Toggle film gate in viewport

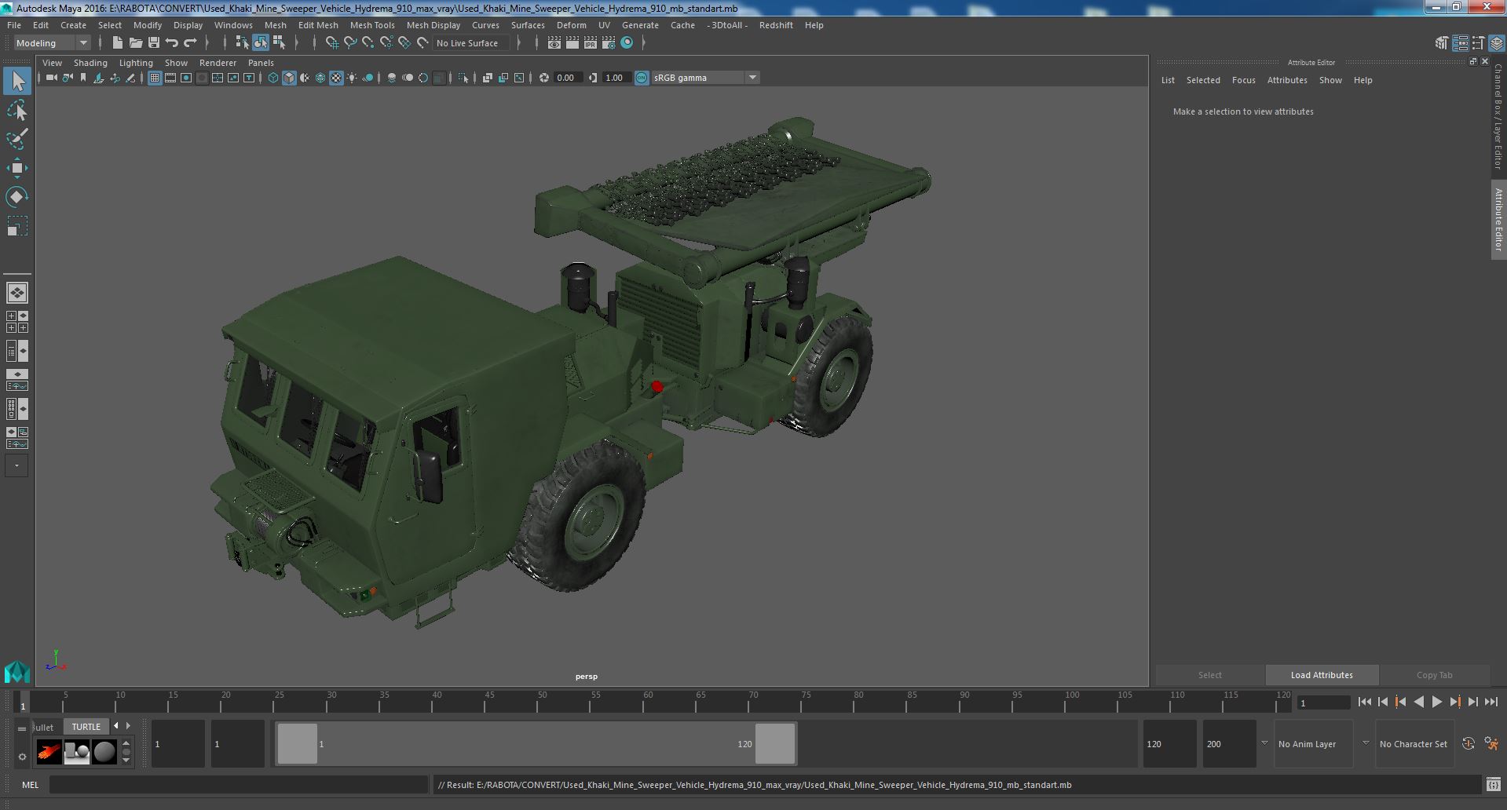170,78
